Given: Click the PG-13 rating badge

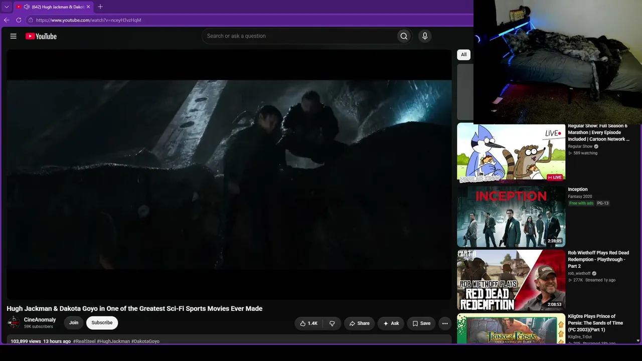Looking at the screenshot, I should pyautogui.click(x=603, y=203).
